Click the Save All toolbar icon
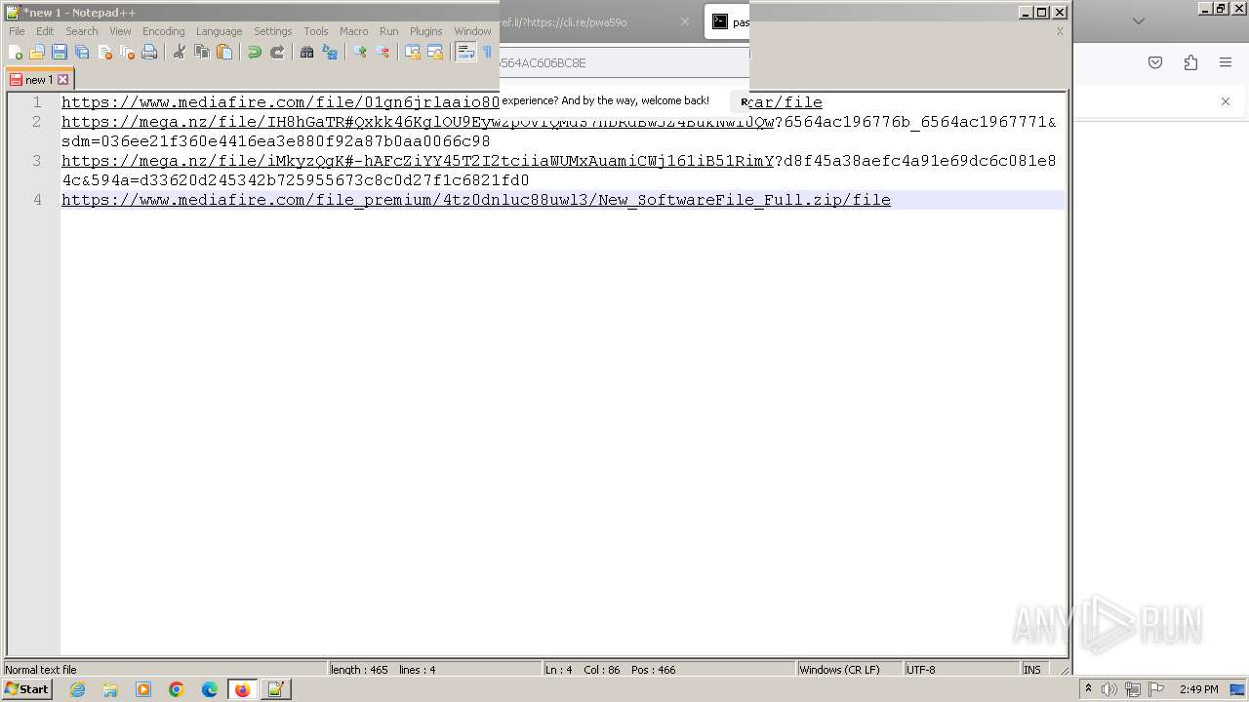This screenshot has height=702, width=1249. 82,53
